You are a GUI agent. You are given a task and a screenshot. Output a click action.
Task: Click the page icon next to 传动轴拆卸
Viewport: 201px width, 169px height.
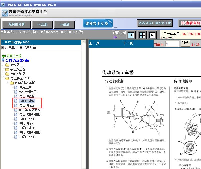tap(16, 101)
